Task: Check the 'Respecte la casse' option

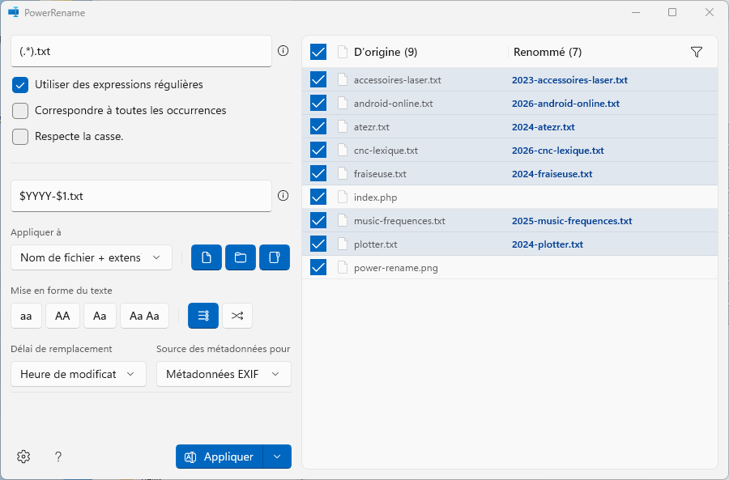Action: pyautogui.click(x=20, y=136)
